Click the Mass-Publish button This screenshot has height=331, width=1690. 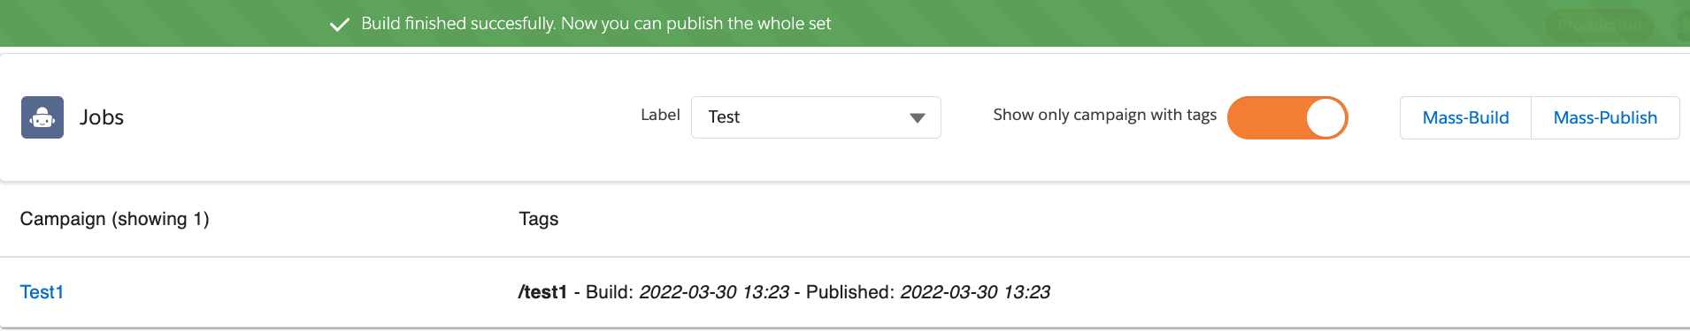coord(1605,117)
